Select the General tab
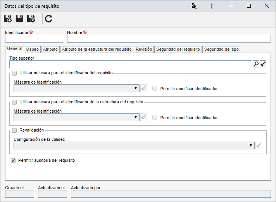This screenshot has height=202, width=276. [x=14, y=49]
